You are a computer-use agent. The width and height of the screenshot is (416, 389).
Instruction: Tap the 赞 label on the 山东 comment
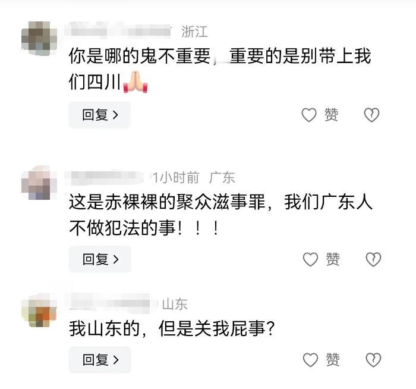click(333, 360)
